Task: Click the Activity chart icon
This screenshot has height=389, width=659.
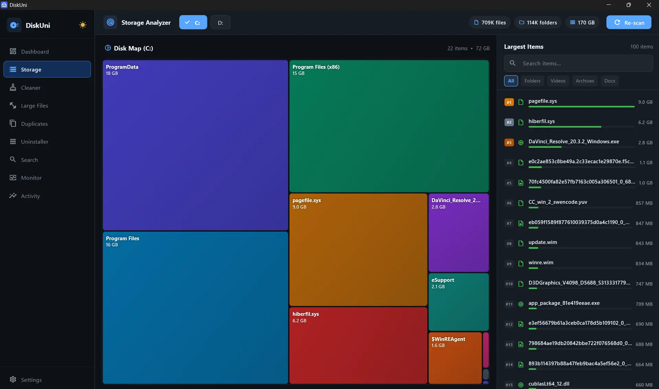Action: [x=13, y=196]
